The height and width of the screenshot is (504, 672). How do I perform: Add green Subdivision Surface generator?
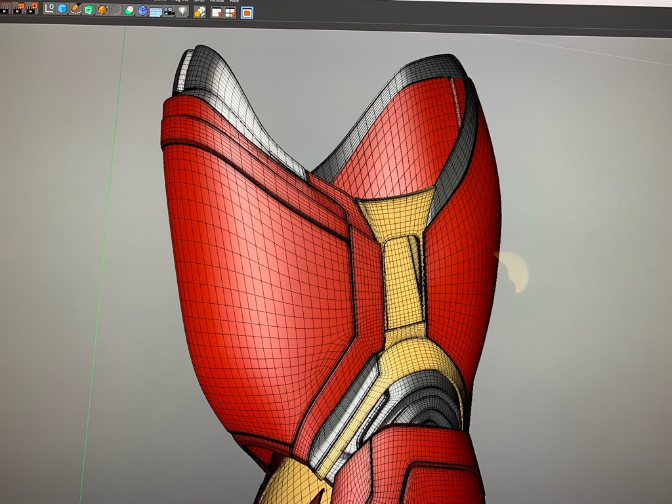(89, 9)
